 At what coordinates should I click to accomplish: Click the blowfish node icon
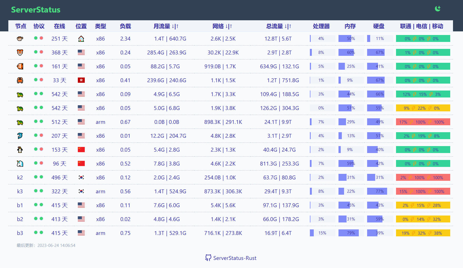(x=20, y=39)
